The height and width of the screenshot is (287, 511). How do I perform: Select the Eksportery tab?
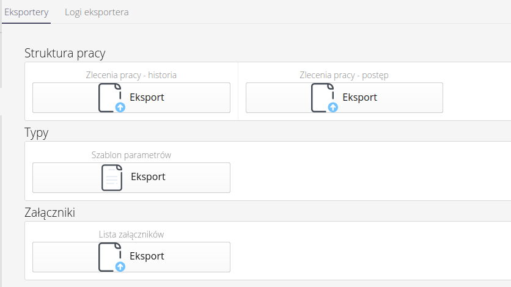pyautogui.click(x=26, y=12)
